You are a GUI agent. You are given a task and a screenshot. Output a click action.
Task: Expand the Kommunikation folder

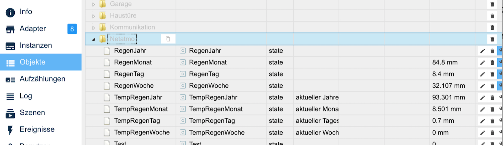coord(94,27)
